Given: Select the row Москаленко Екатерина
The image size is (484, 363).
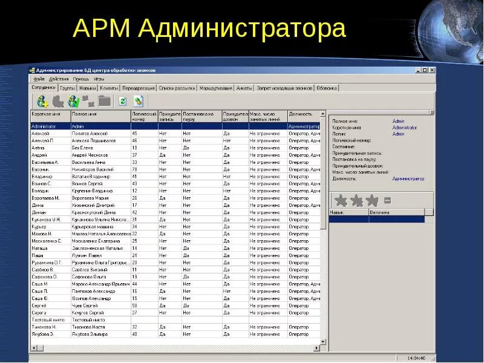Looking at the screenshot, I should (x=175, y=241).
